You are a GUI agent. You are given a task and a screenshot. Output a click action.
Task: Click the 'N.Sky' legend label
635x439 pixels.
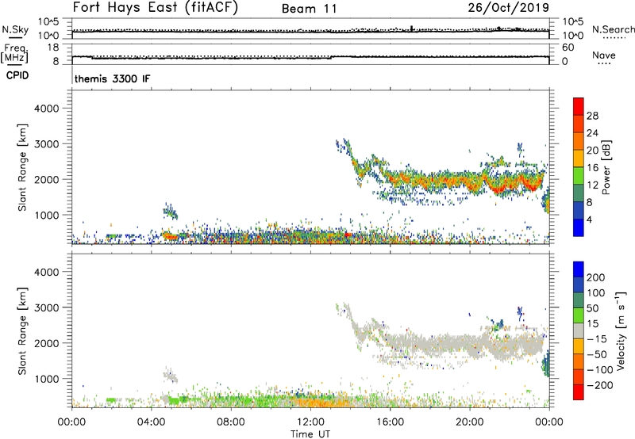pyautogui.click(x=15, y=29)
